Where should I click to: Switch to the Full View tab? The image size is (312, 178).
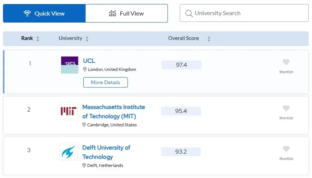(x=126, y=14)
